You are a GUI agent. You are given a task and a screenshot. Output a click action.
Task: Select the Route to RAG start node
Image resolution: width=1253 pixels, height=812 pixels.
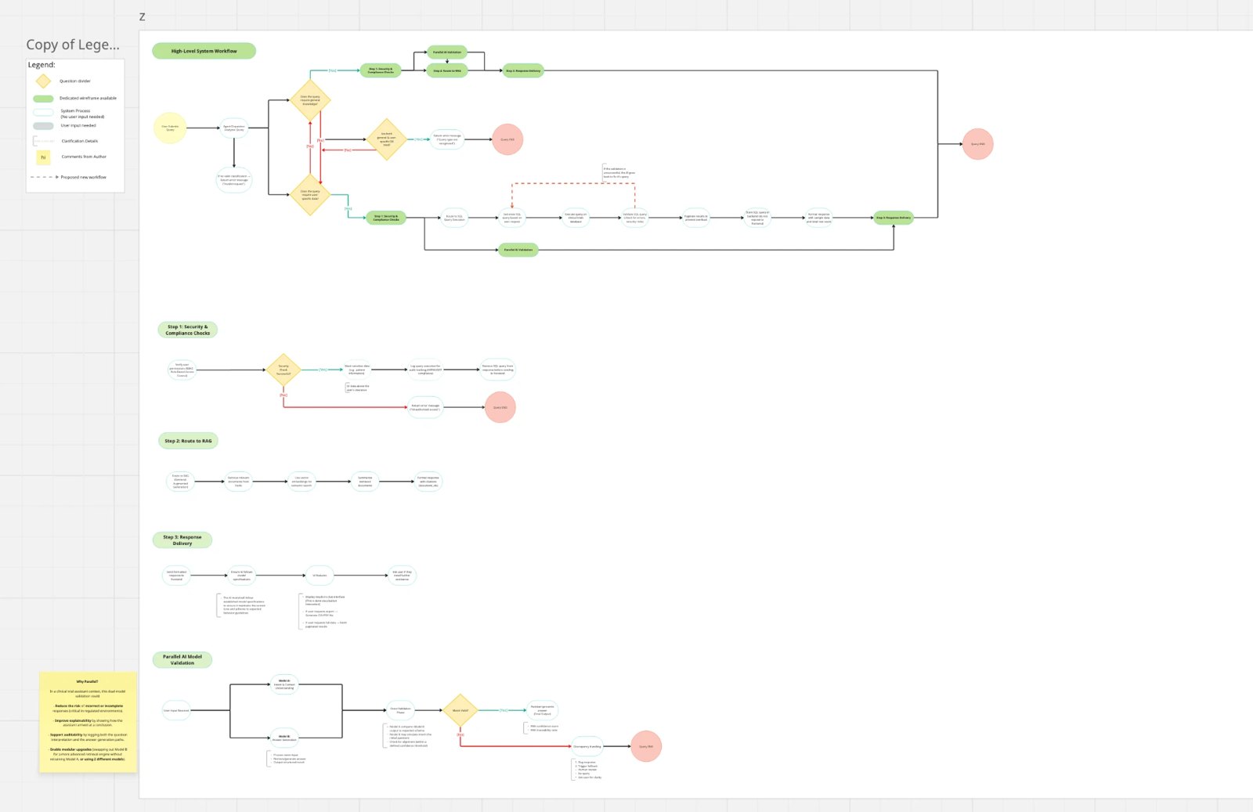pos(180,482)
